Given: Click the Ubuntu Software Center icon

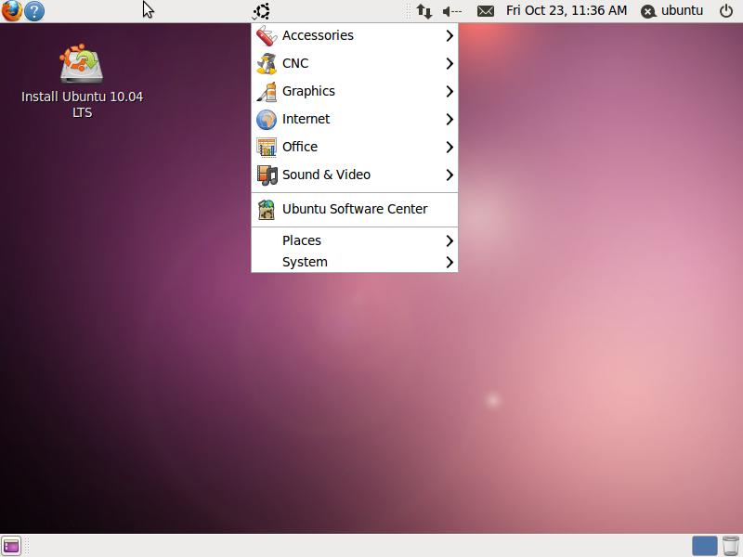Looking at the screenshot, I should click(x=267, y=210).
